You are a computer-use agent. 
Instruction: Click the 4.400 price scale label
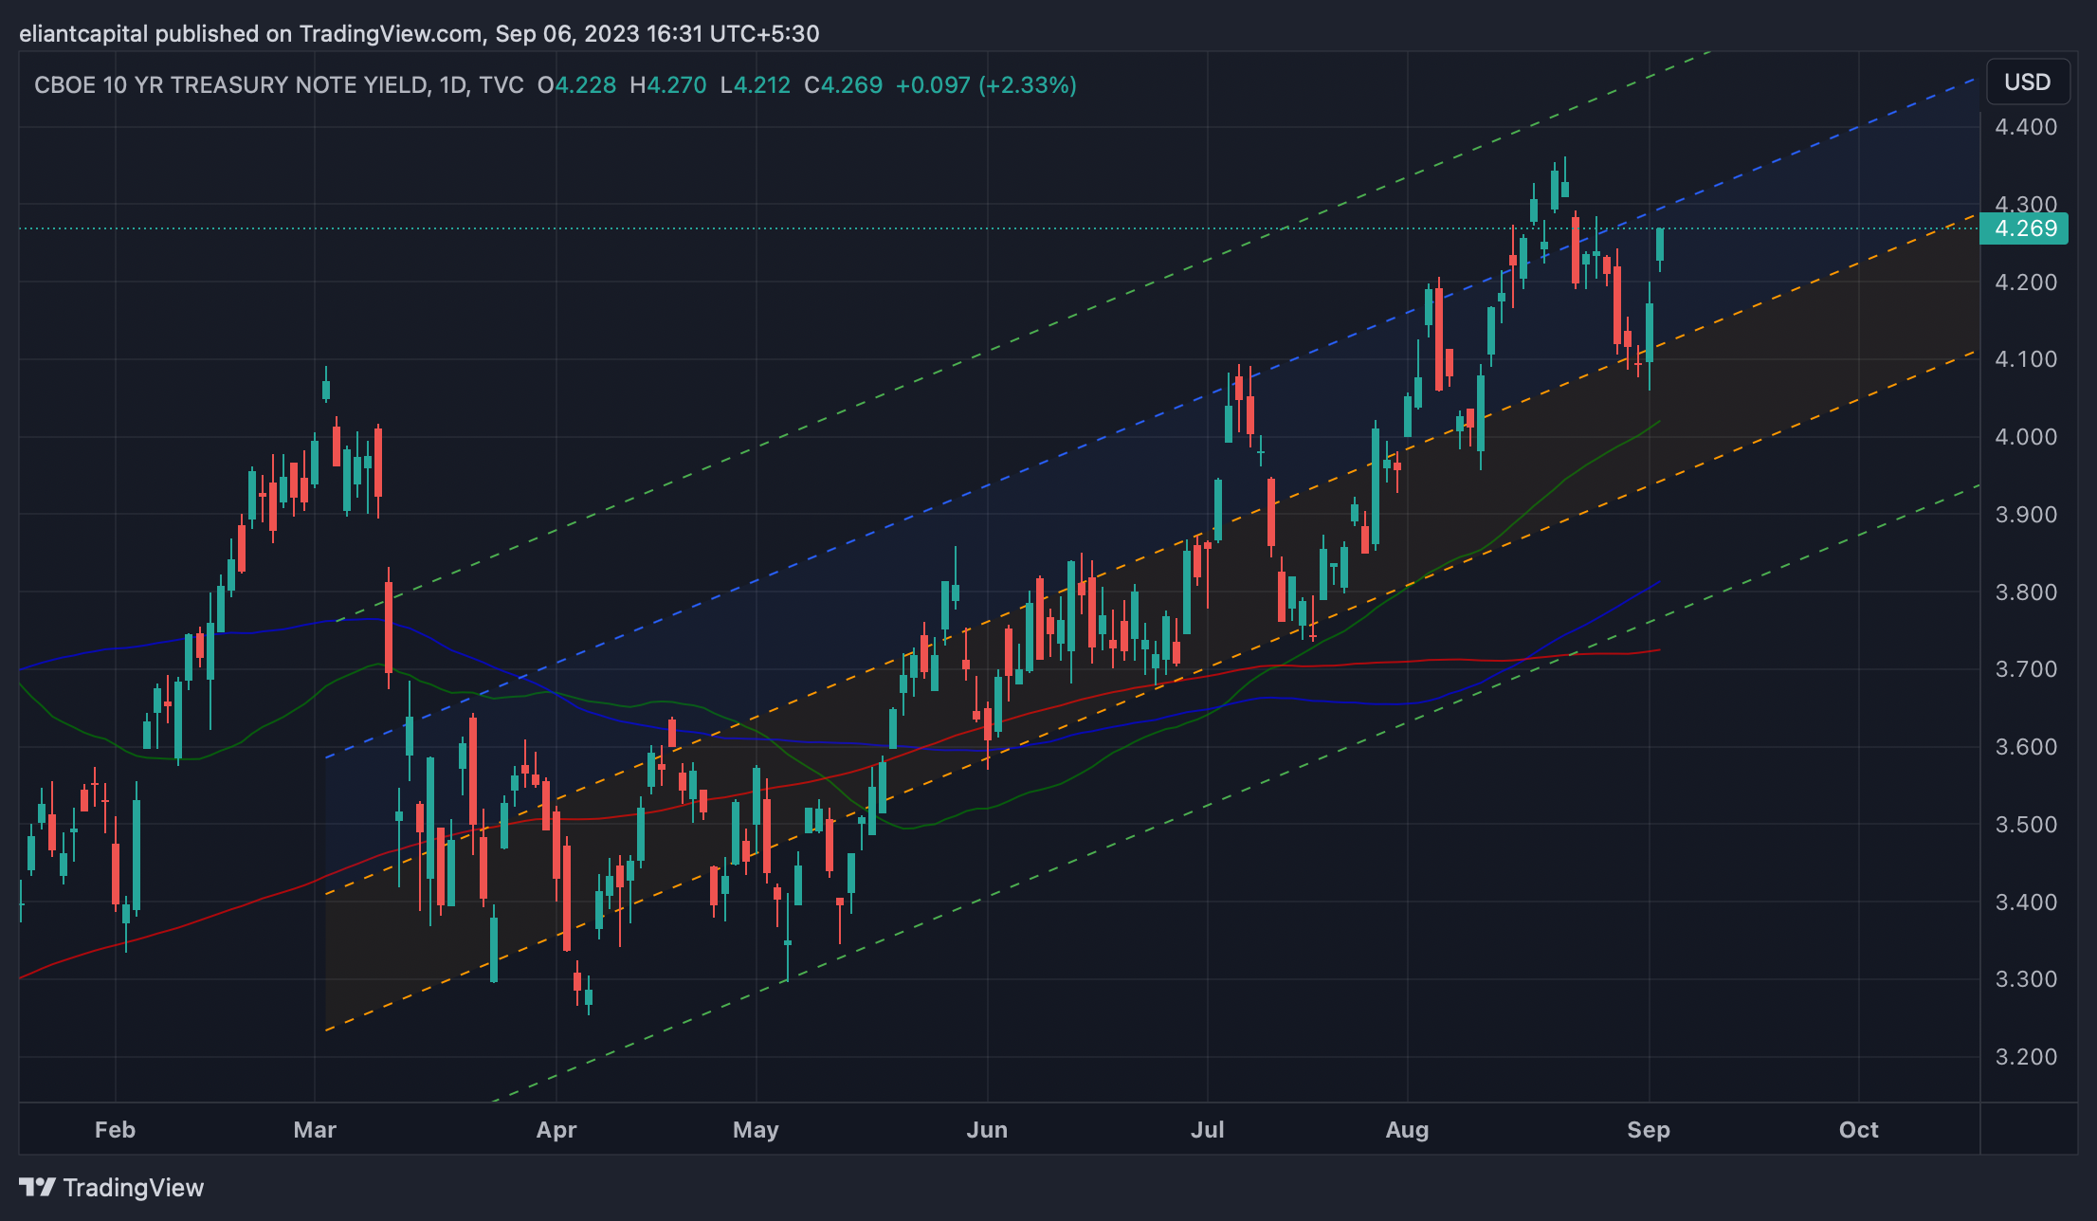(x=2026, y=127)
